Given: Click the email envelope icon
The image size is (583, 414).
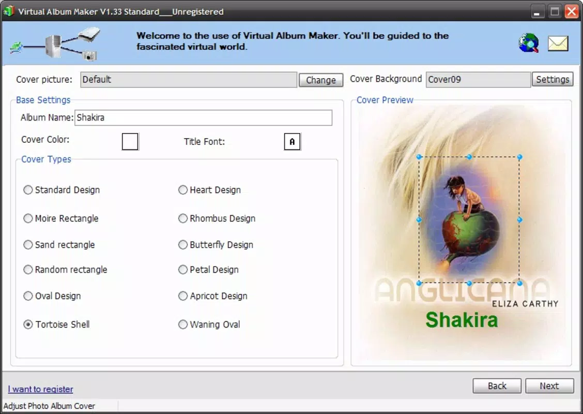Looking at the screenshot, I should point(558,43).
